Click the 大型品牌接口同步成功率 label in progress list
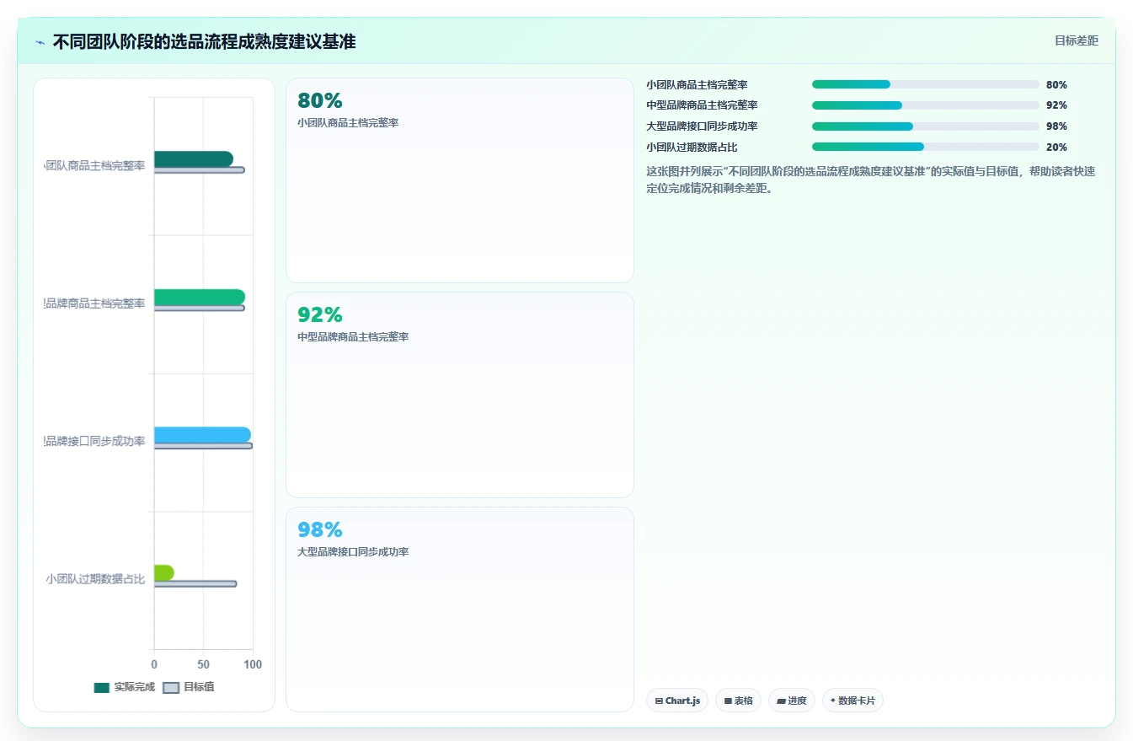Screen dimensions: 1133x741 click(x=702, y=126)
